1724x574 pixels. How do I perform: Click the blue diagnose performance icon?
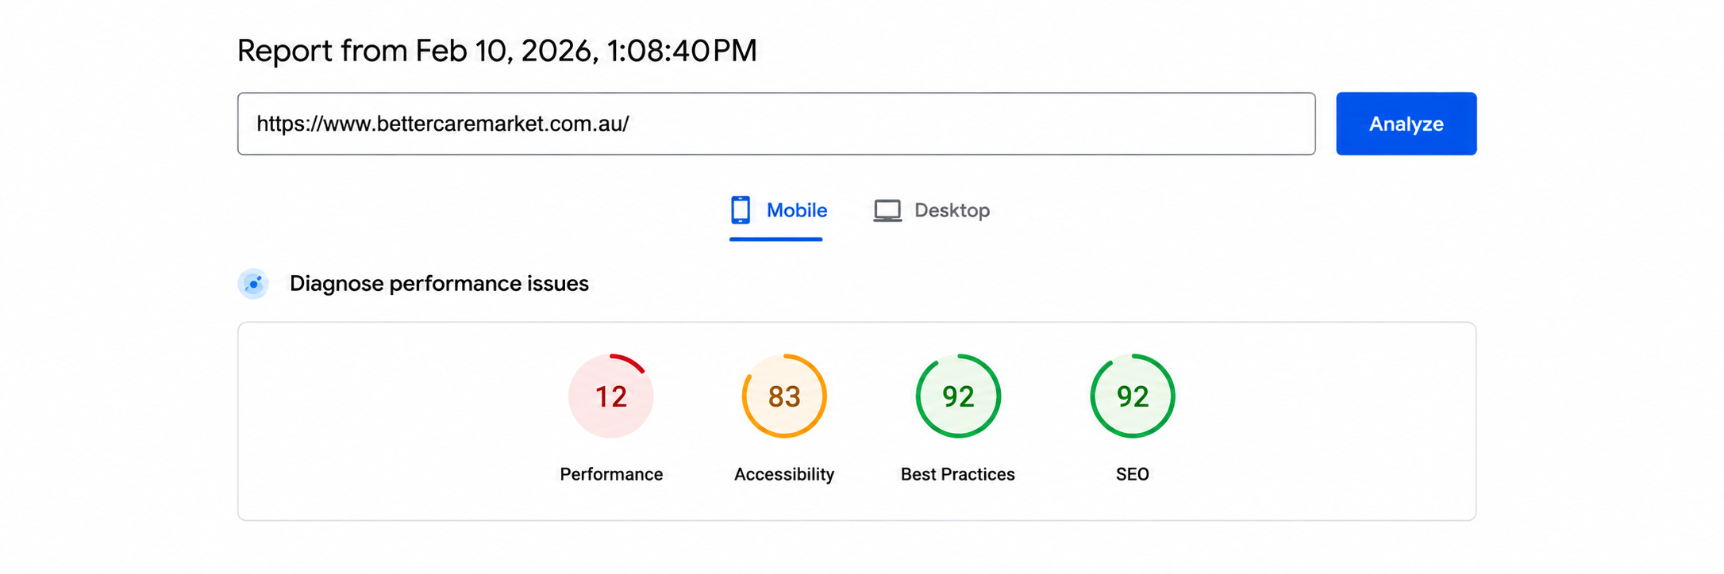tap(253, 284)
